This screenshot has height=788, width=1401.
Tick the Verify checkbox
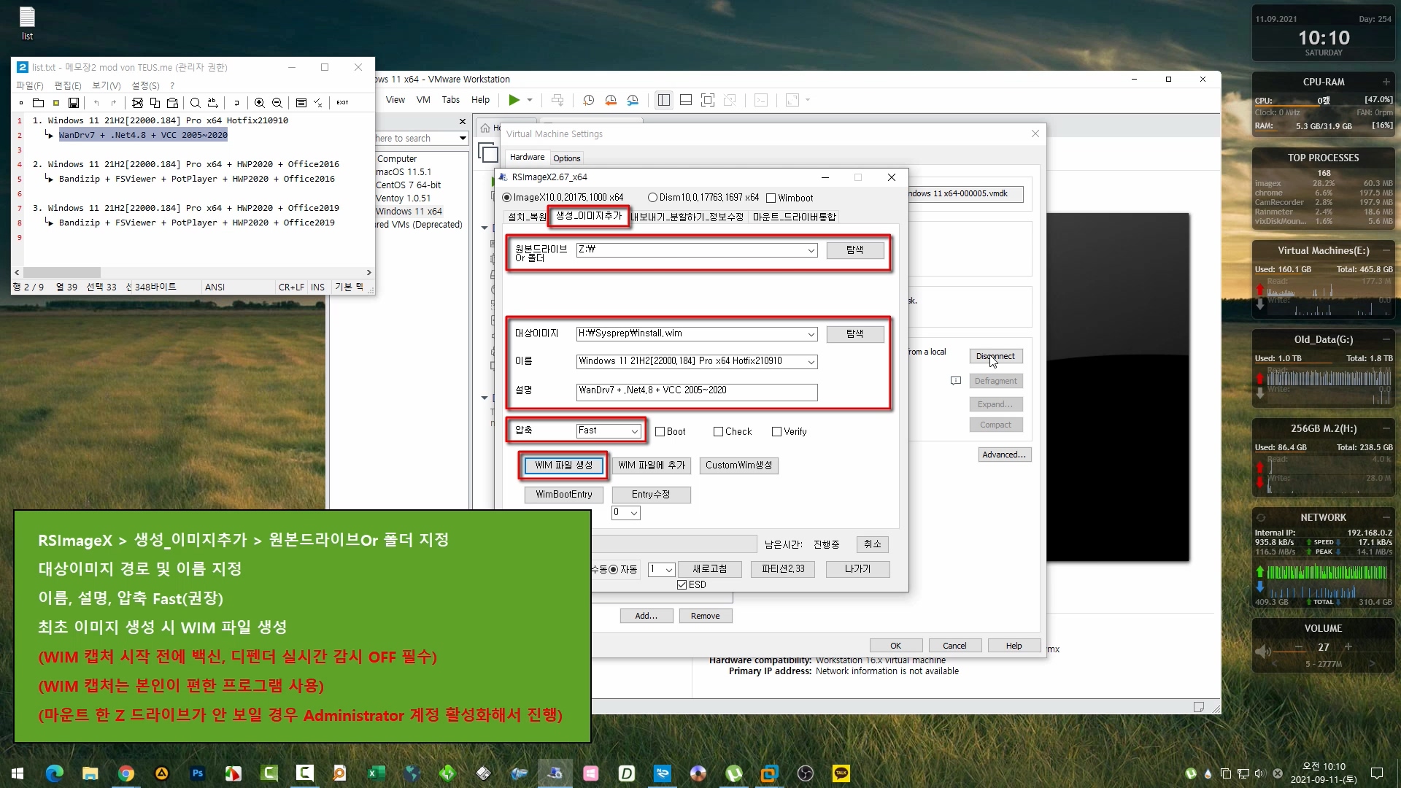coord(776,432)
